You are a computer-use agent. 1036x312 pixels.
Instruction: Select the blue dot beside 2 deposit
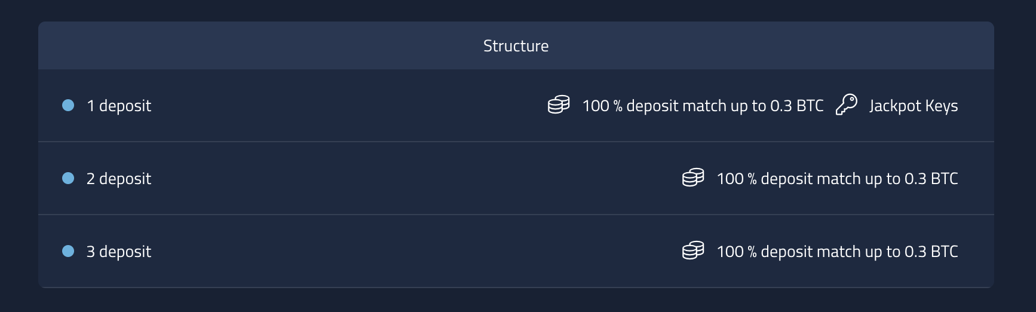click(x=68, y=178)
